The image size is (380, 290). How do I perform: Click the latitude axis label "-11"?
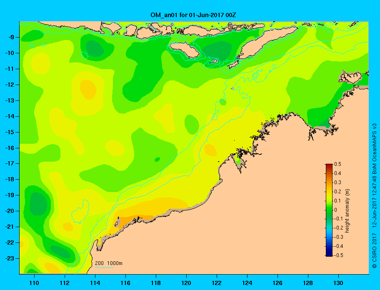coord(9,69)
